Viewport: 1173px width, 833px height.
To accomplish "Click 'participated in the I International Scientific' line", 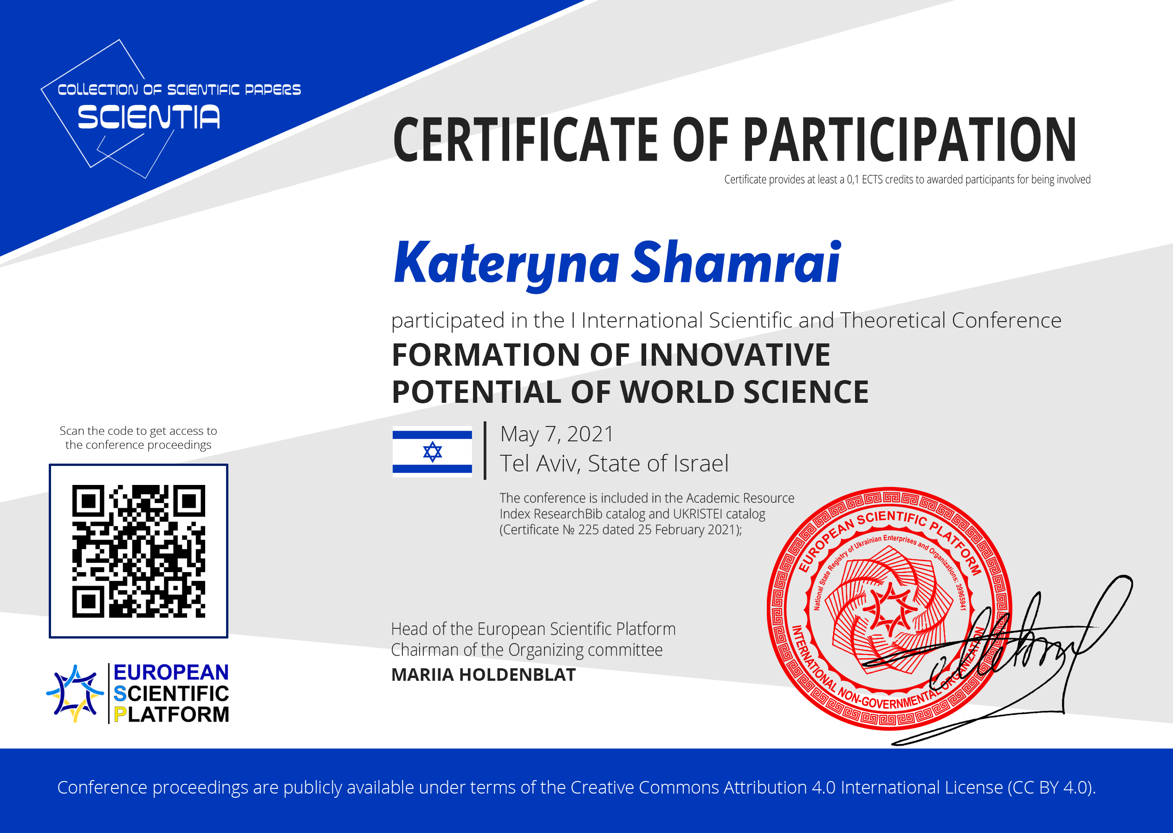I will [726, 321].
